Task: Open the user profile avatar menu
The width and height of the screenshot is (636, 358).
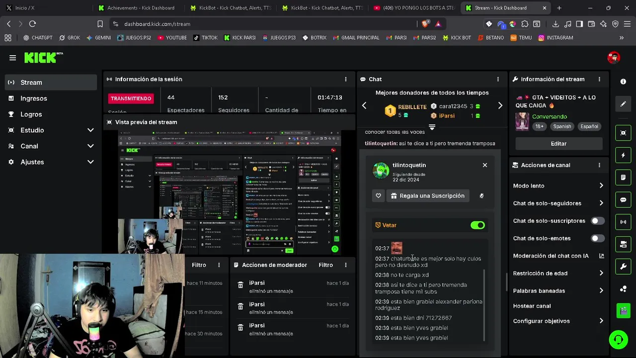Action: 614,57
